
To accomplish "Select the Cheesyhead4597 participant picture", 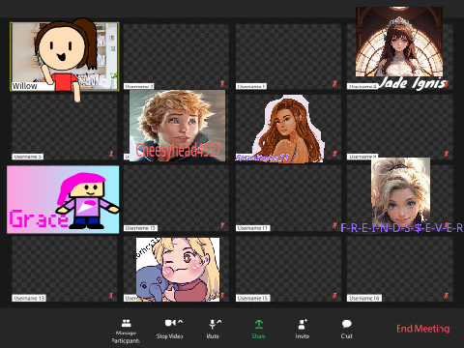I will [177, 126].
